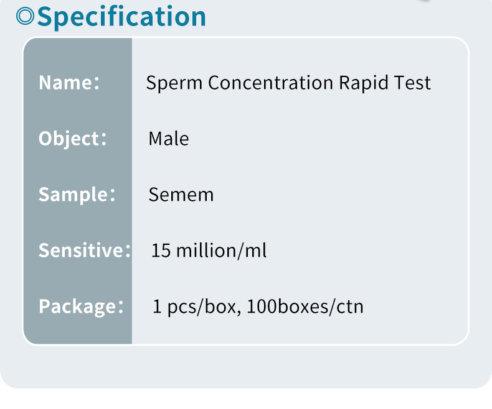
Task: Click 100boxes/ctn in the package row
Action: pyautogui.click(x=305, y=306)
